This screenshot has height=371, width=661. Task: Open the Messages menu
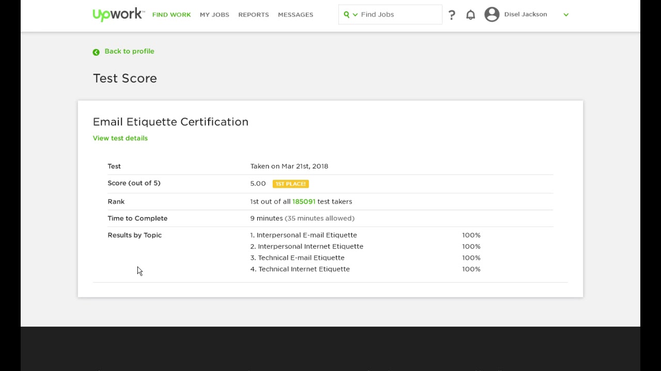pos(295,14)
